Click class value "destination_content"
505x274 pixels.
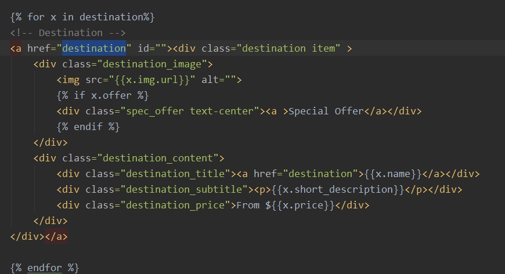157,158
